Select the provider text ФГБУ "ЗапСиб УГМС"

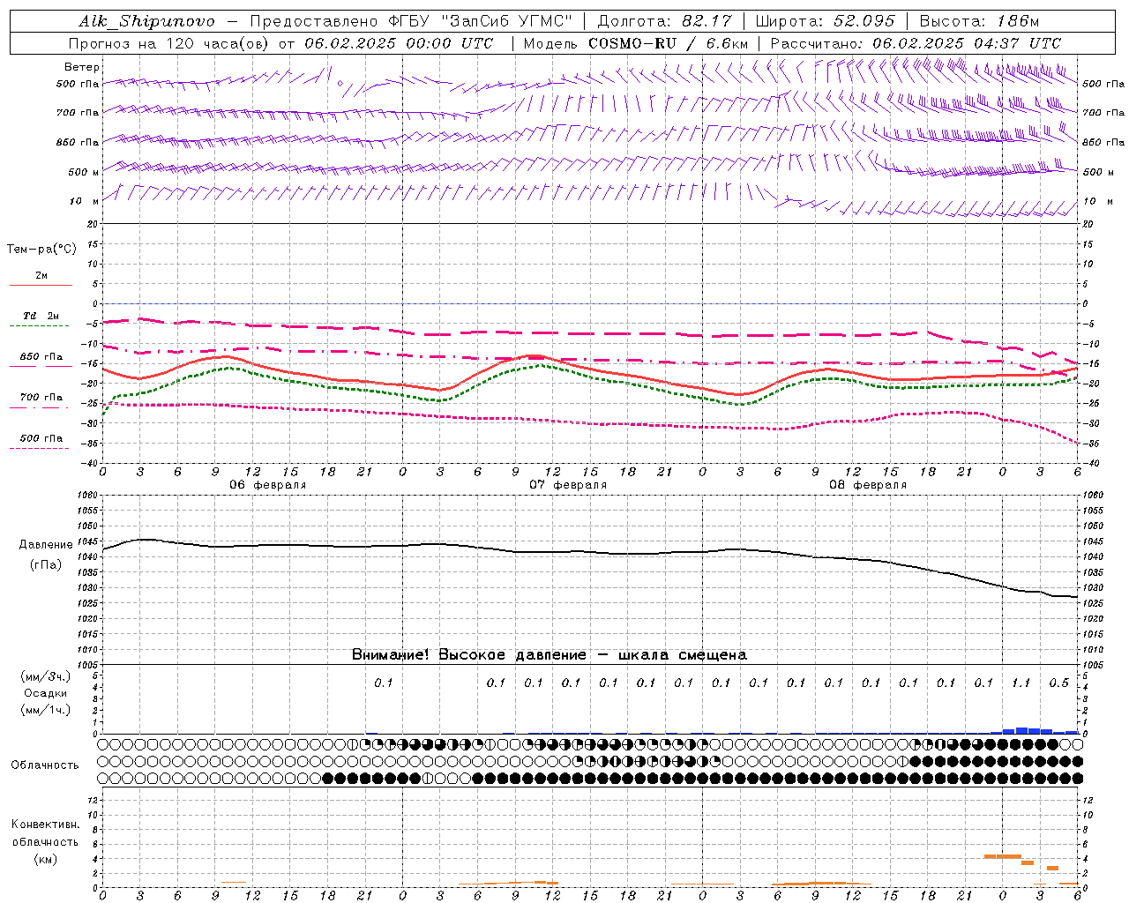coord(480,21)
